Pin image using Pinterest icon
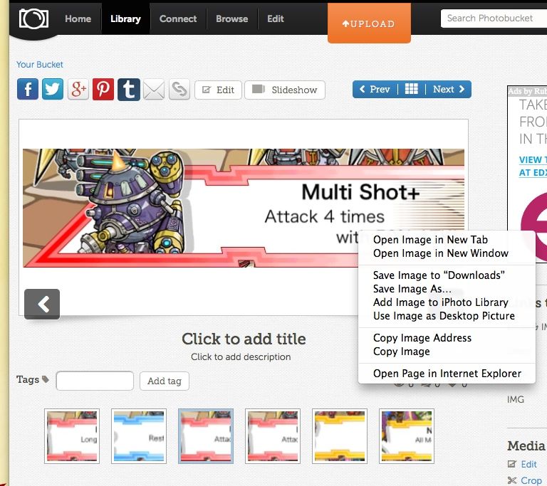The width and height of the screenshot is (547, 486). (103, 90)
